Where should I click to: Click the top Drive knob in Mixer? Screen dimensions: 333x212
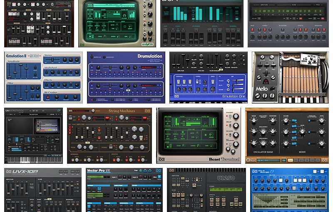click(x=322, y=121)
